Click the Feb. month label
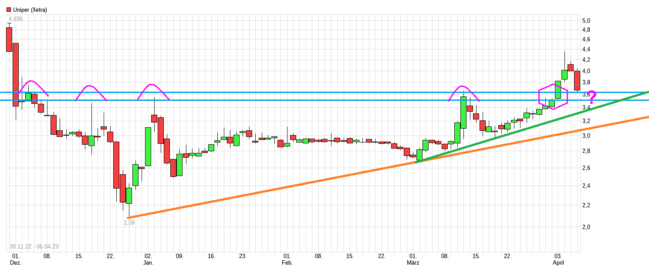The width and height of the screenshot is (649, 272). 287,263
